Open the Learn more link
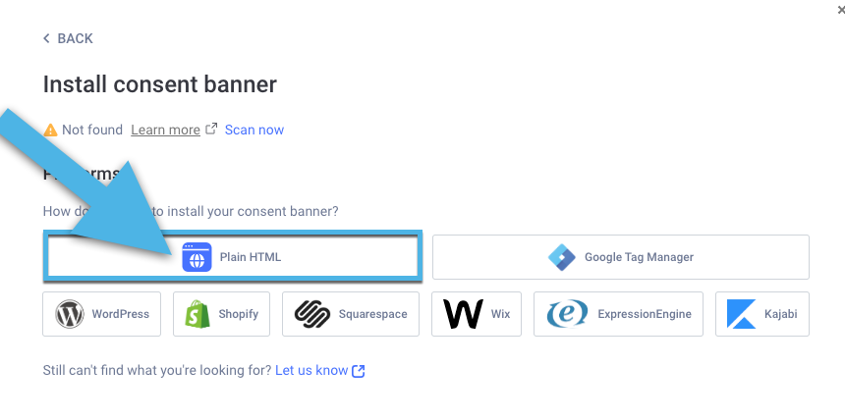845x420 pixels. [165, 130]
